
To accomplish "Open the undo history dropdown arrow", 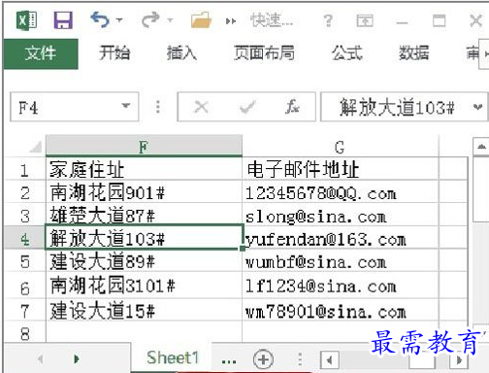I will (x=119, y=20).
